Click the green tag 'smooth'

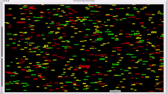click(8, 90)
